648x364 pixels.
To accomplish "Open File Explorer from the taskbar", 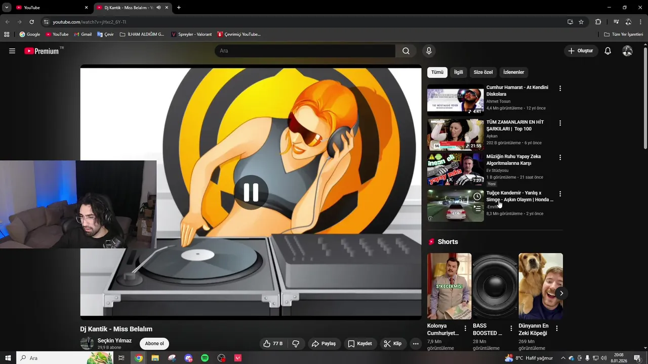I will 155,358.
